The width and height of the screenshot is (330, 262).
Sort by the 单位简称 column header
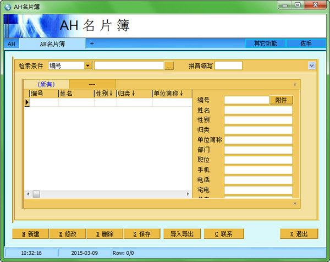172,94
